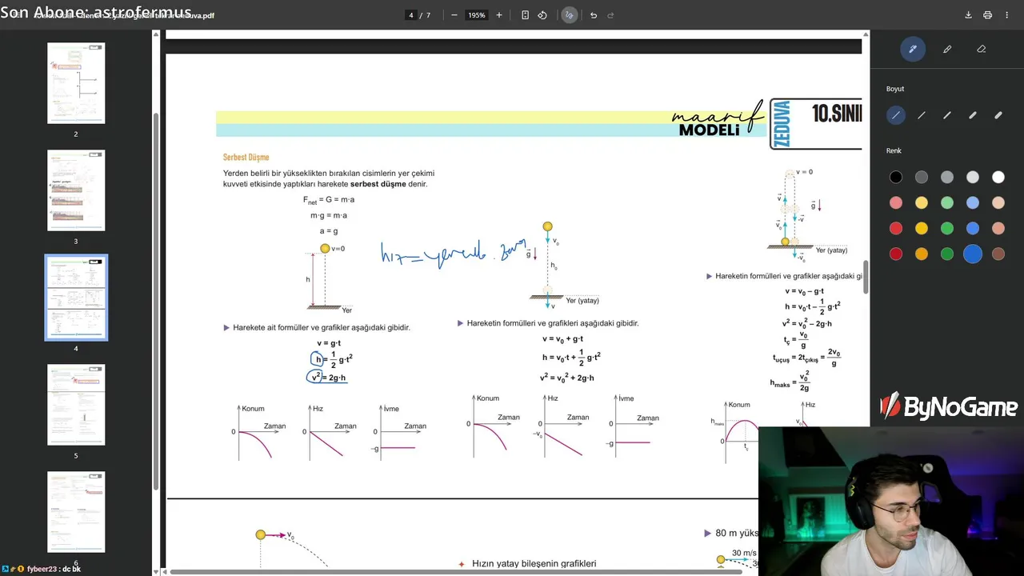Pick the salmon color swatch

(998, 229)
